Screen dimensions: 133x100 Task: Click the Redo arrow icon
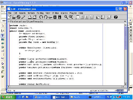(x=46, y=17)
